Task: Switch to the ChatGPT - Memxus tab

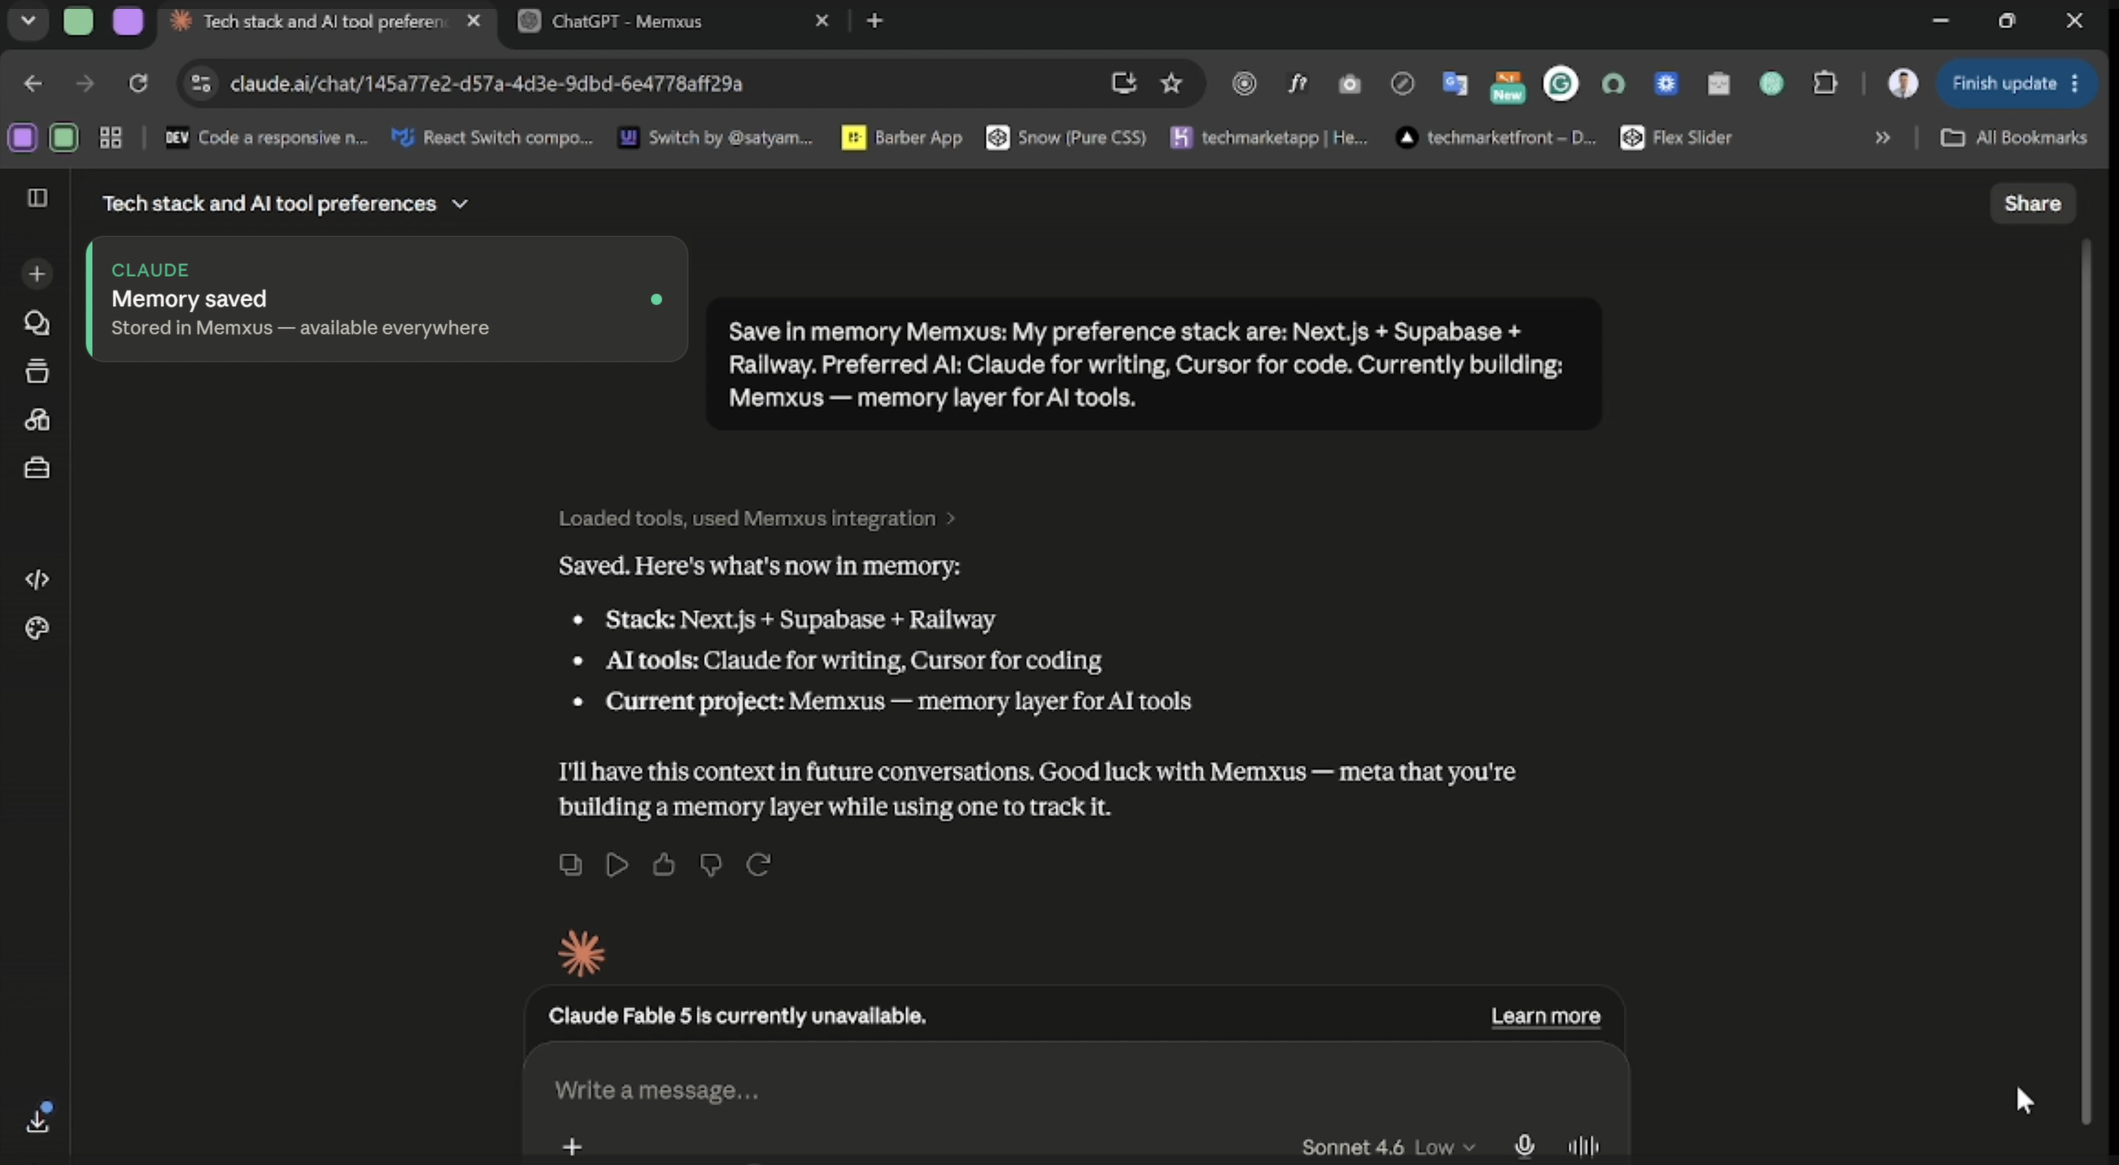Action: 665,21
